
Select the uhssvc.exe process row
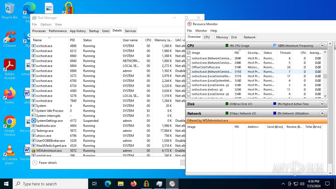coord(108,136)
